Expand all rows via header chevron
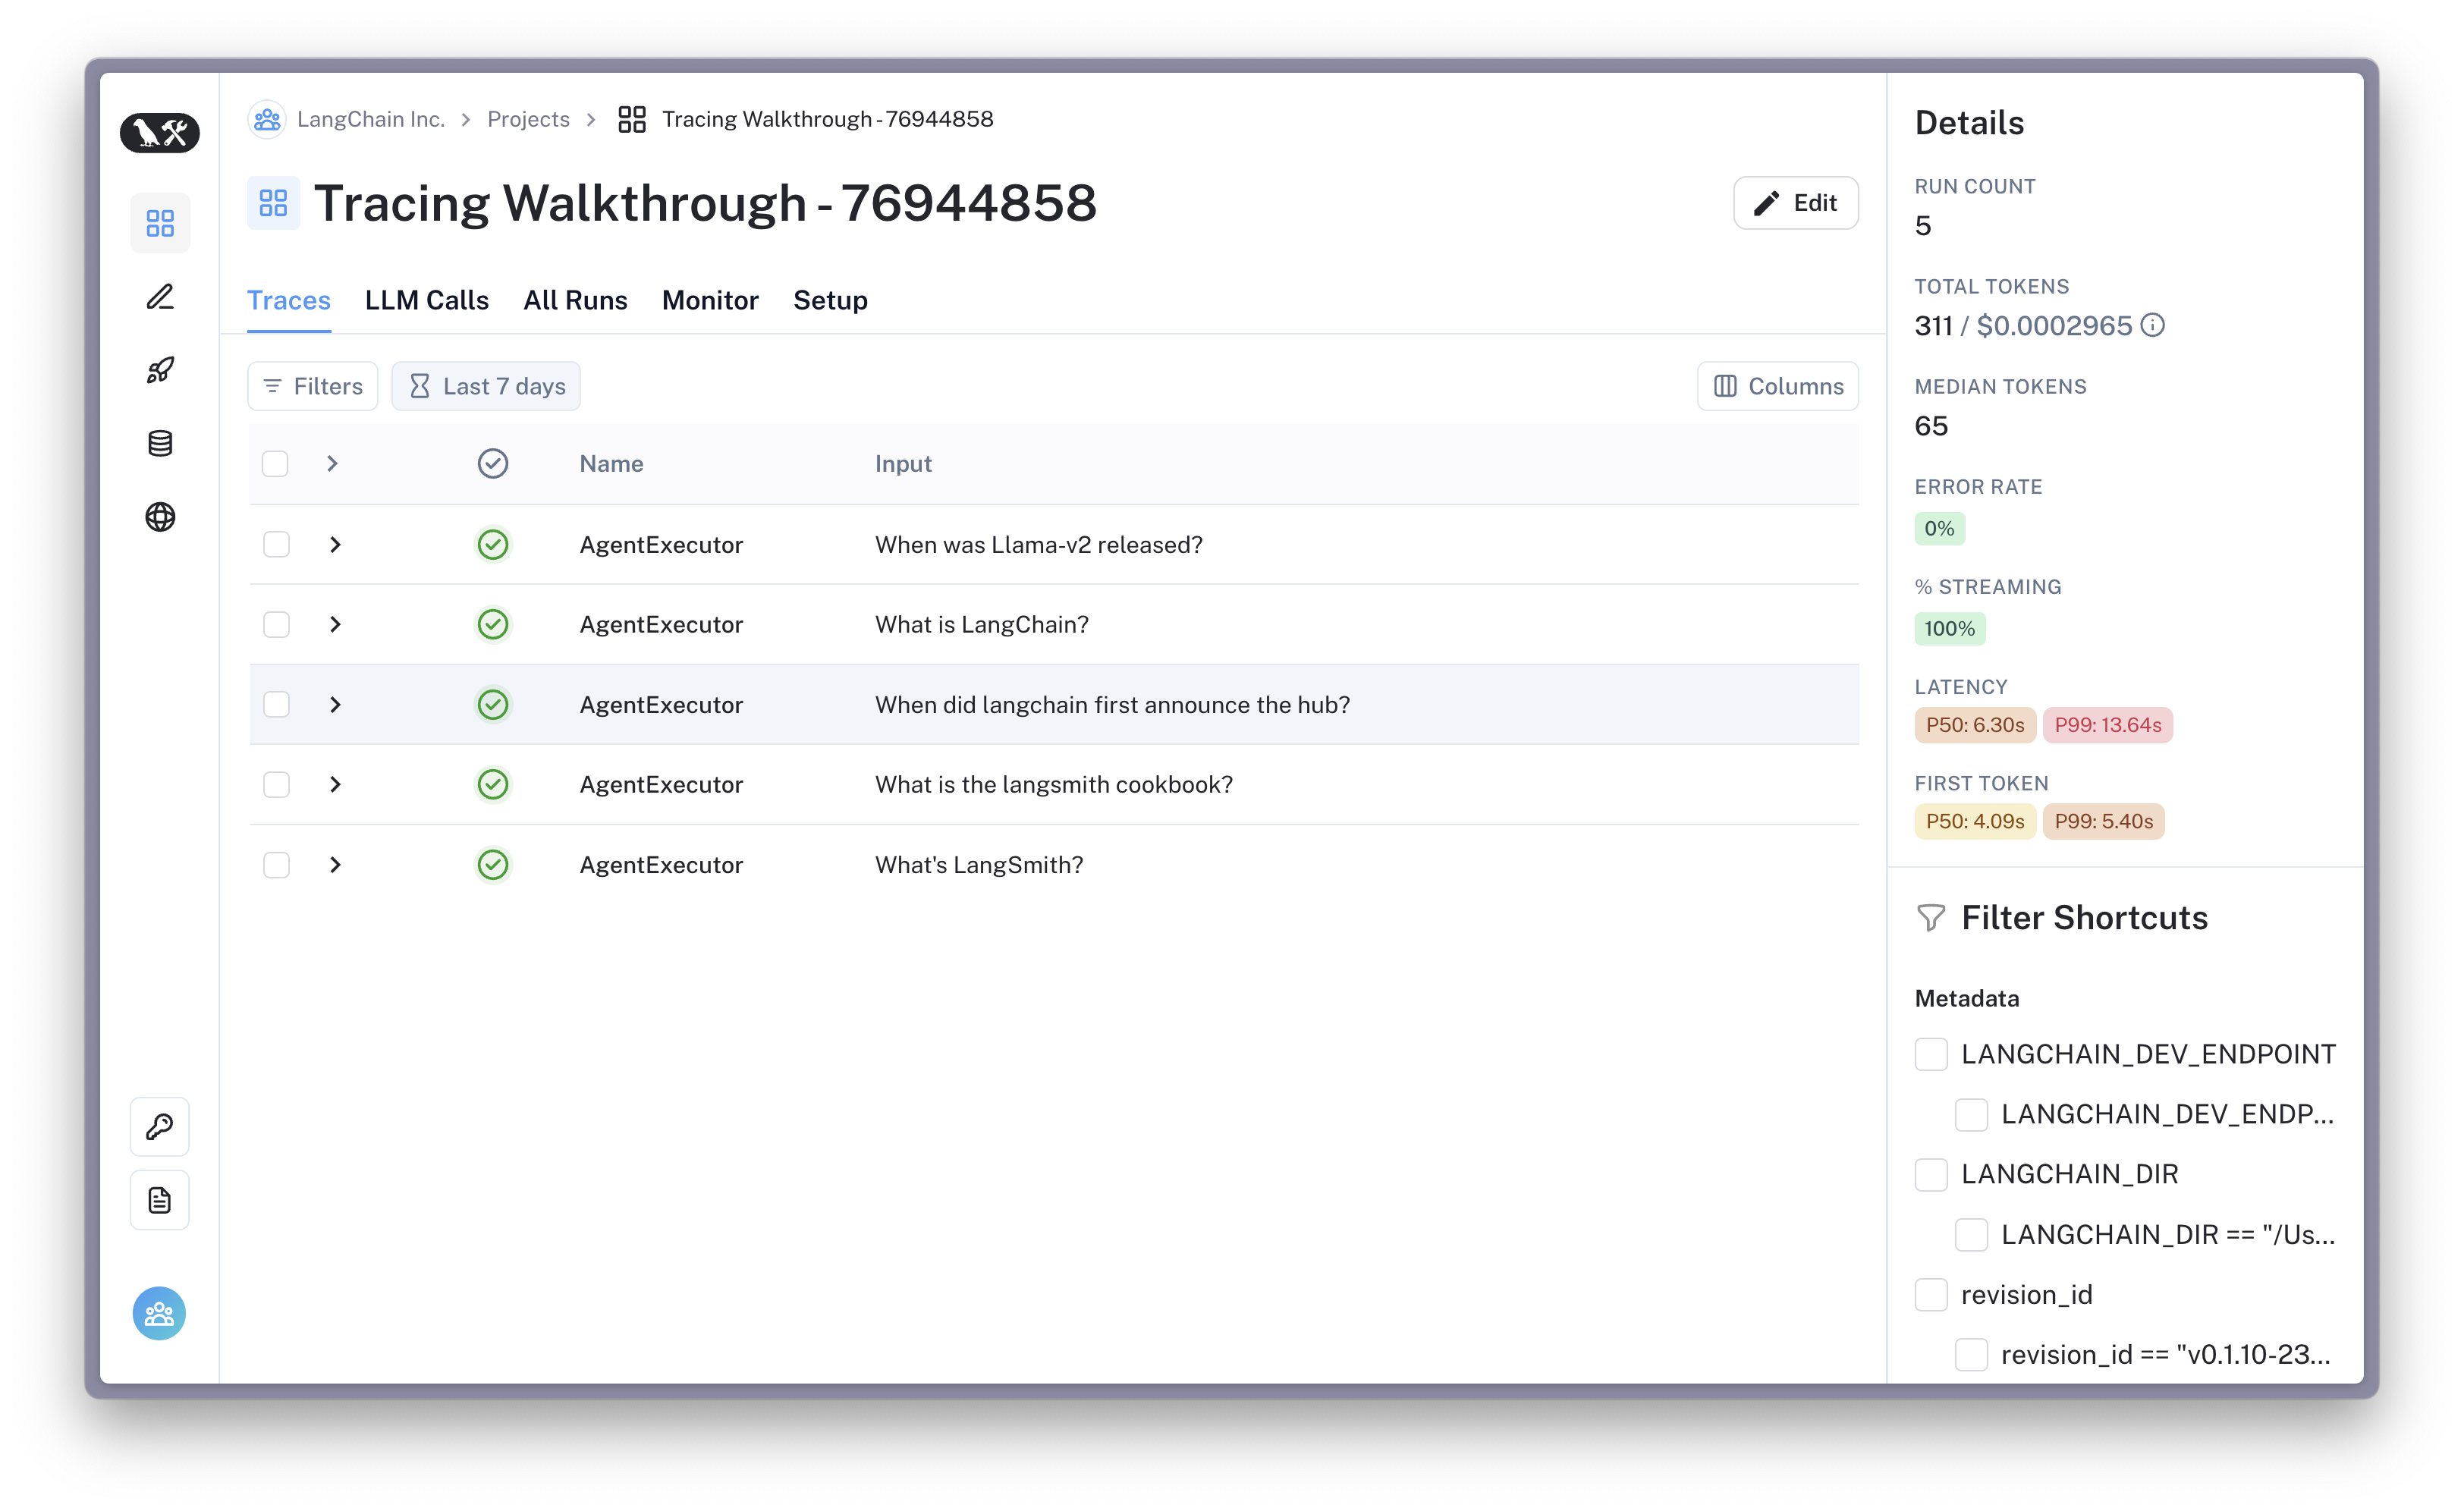Viewport: 2464px width, 1511px height. coord(333,464)
